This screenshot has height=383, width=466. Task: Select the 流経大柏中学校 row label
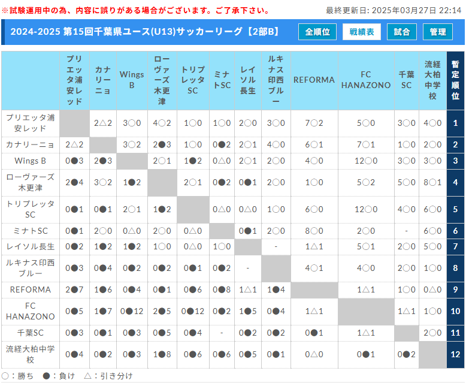tap(31, 354)
